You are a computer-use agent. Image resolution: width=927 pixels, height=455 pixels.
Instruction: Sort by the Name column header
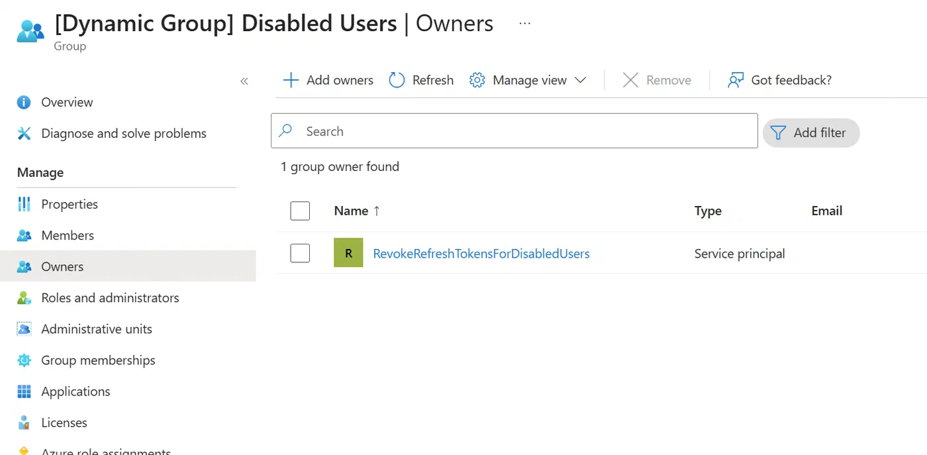click(x=351, y=211)
